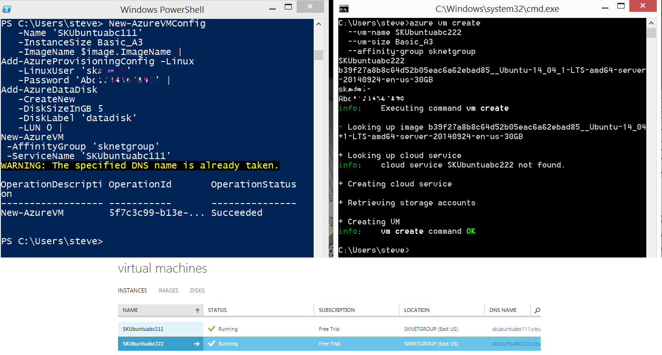Click the 'Add-AzureDataDisk' line in PowerShell
662x355 pixels.
[x=49, y=90]
